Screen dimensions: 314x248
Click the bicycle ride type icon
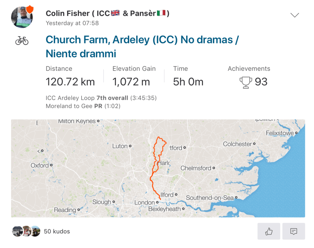point(22,40)
